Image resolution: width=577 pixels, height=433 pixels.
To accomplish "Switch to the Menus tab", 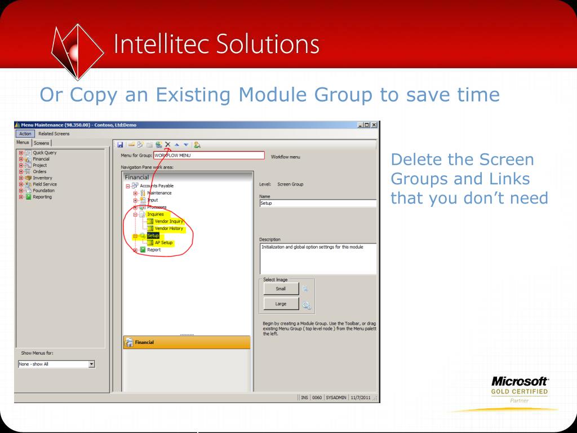I will [x=23, y=143].
